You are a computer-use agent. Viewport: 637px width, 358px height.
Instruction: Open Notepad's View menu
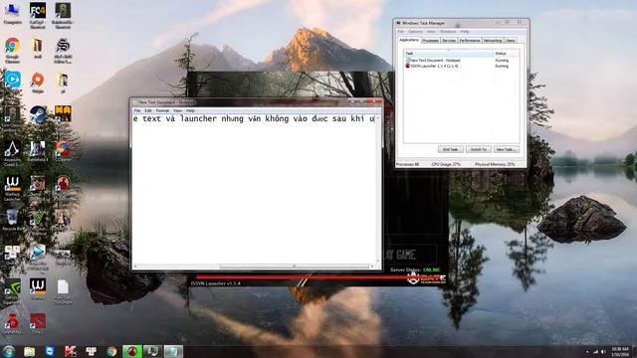[177, 110]
